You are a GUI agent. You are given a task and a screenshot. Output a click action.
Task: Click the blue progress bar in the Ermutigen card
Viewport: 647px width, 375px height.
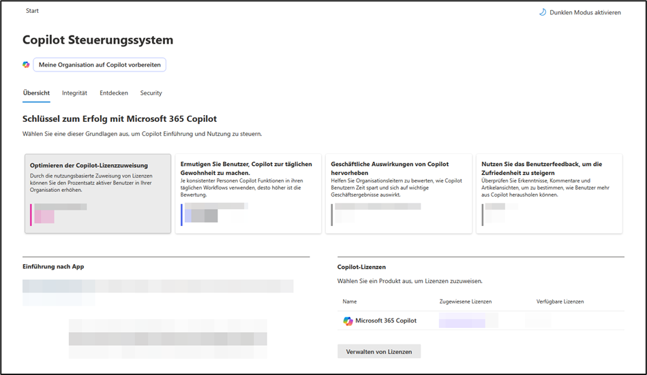click(181, 214)
